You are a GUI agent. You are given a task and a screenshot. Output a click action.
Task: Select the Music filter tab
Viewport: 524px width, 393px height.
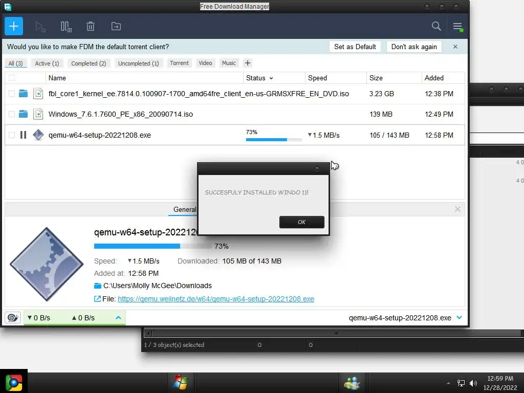229,63
